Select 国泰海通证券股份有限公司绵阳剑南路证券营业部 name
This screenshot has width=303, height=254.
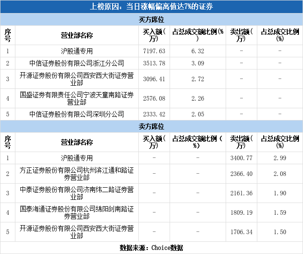tap(77, 212)
